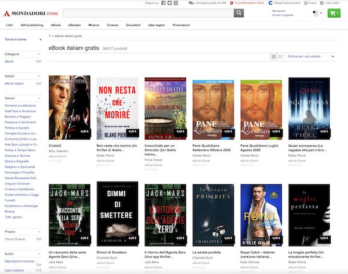
Task: Filter by Gialli Noir e Avventura genre
Action: [20, 111]
